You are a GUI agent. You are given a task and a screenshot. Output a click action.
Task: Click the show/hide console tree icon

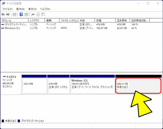pyautogui.click(x=14, y=14)
